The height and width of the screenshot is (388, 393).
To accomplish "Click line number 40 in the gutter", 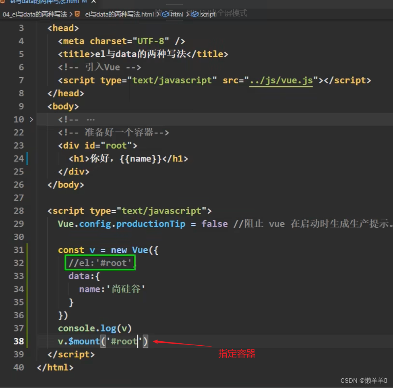I will 19,368.
